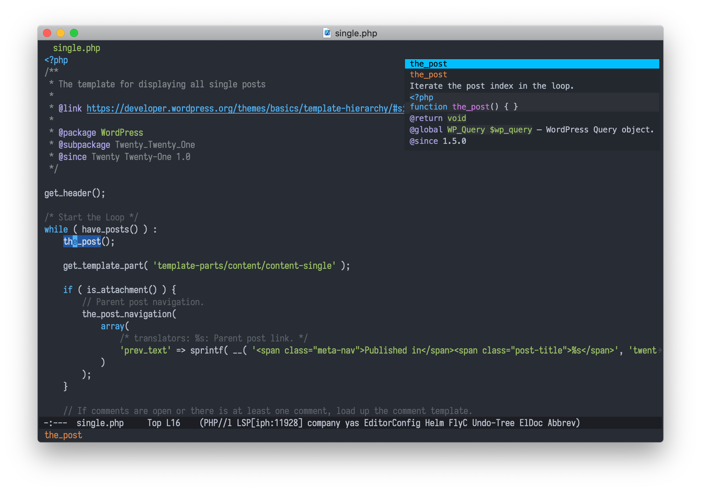Click the the_post eldoc text in echo area
The image size is (701, 492).
coord(63,435)
